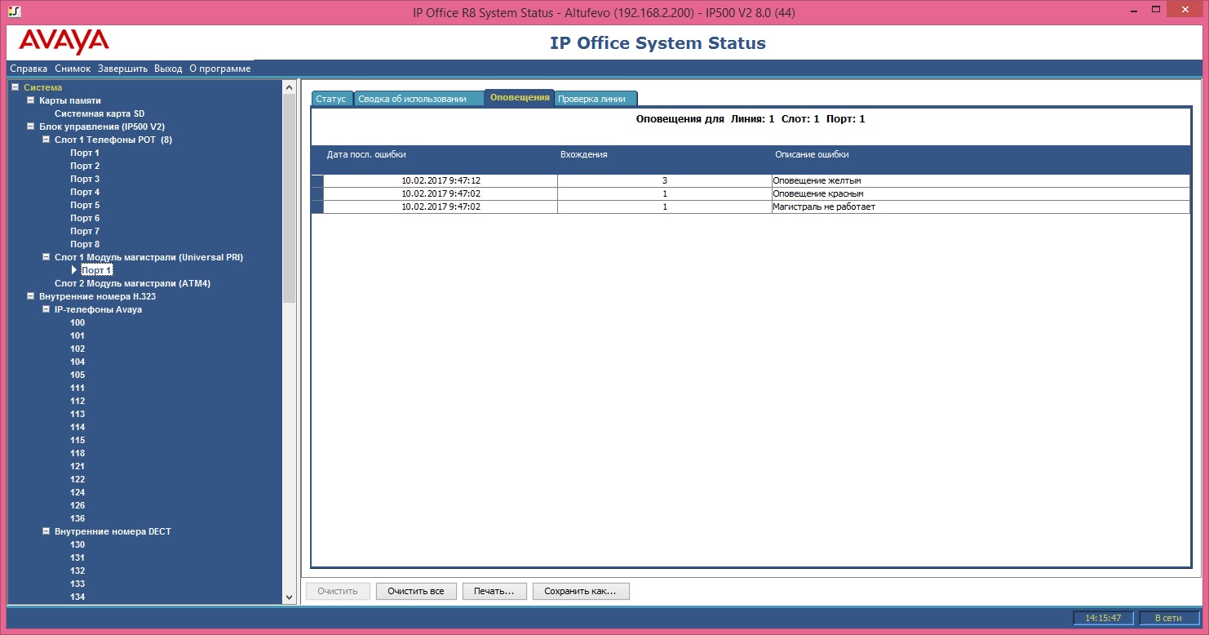This screenshot has width=1209, height=635.
Task: Collapse IP-телефоны Avaya node
Action: [x=46, y=309]
